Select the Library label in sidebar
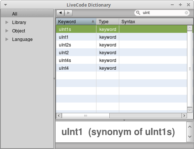The width and height of the screenshot is (194, 149). (x=19, y=22)
